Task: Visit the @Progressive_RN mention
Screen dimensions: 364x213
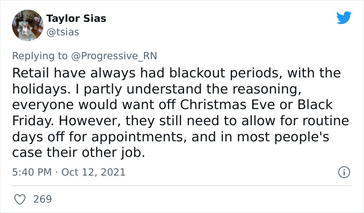Action: [x=114, y=56]
